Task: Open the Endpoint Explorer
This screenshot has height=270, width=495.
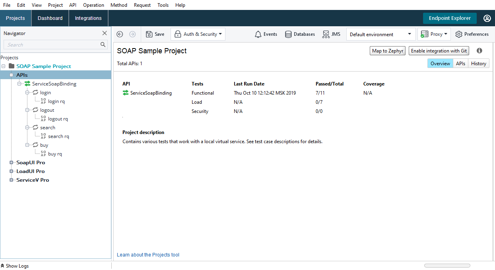Action: [x=450, y=18]
